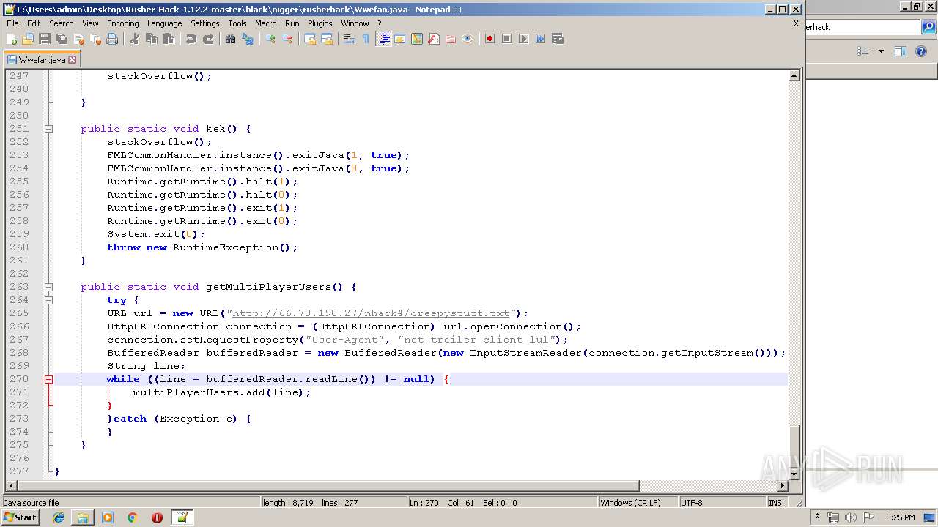Screen dimensions: 938x527
Task: Undo the last edit via toolbar
Action: 191,39
